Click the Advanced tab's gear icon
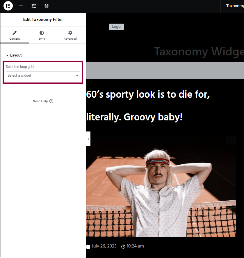This screenshot has width=244, height=258. (x=70, y=33)
